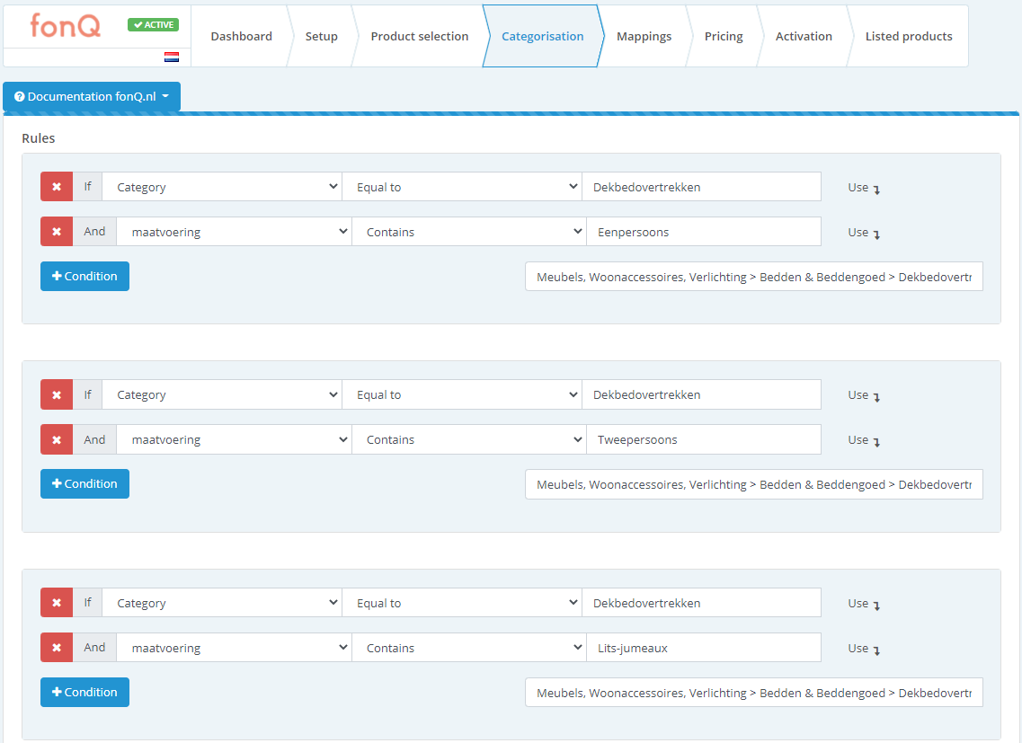Click the Dutch flag icon
Screen dimensions: 1022x743
tap(171, 56)
